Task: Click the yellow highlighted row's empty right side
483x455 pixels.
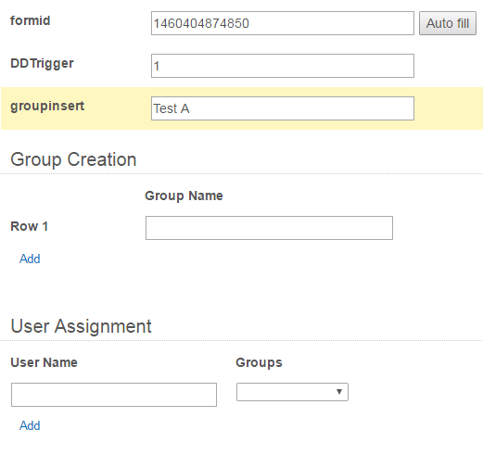Action: tap(448, 108)
